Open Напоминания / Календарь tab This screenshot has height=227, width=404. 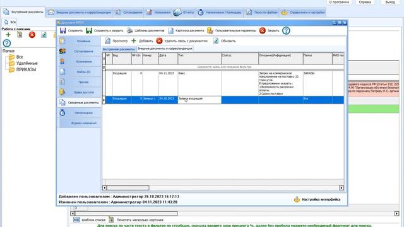coord(220,13)
